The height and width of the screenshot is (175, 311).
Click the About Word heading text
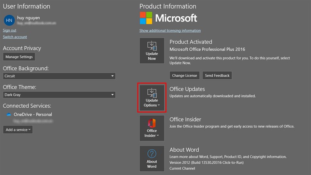184,150
